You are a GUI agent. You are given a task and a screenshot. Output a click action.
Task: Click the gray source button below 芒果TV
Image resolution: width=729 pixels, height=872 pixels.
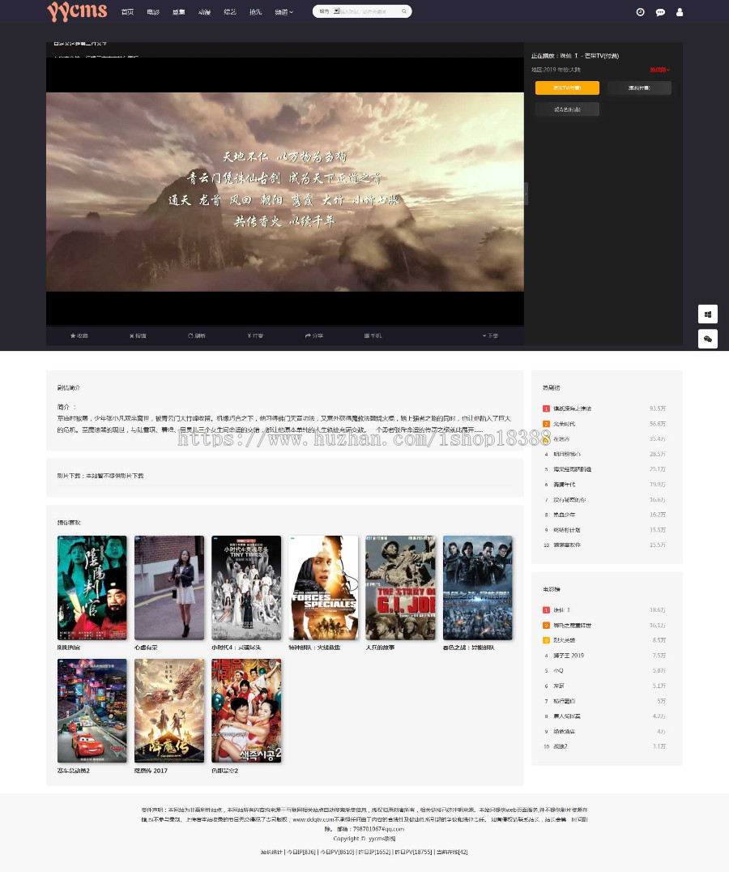(567, 109)
